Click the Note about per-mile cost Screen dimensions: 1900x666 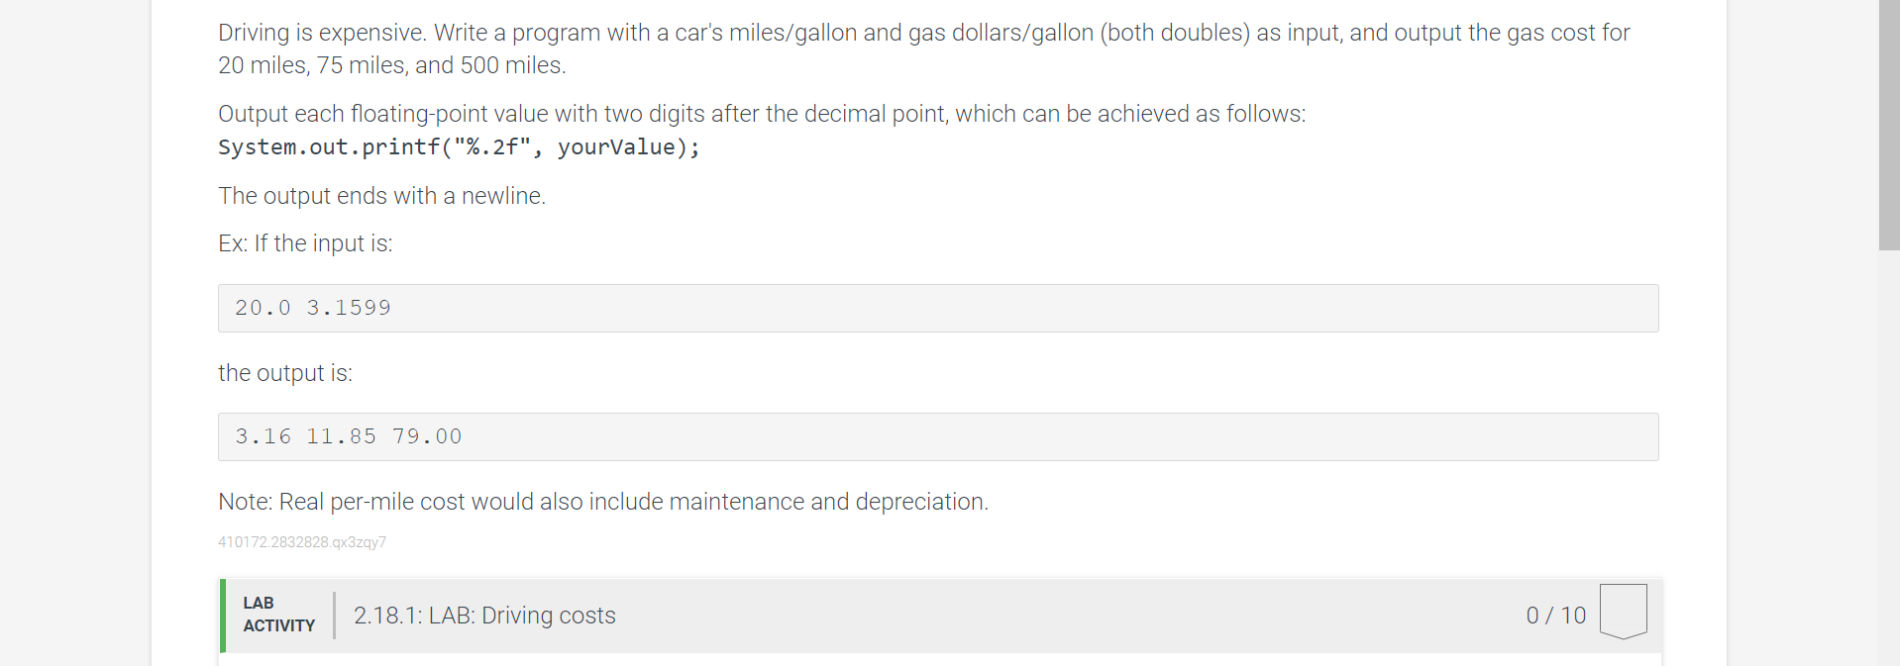602,502
